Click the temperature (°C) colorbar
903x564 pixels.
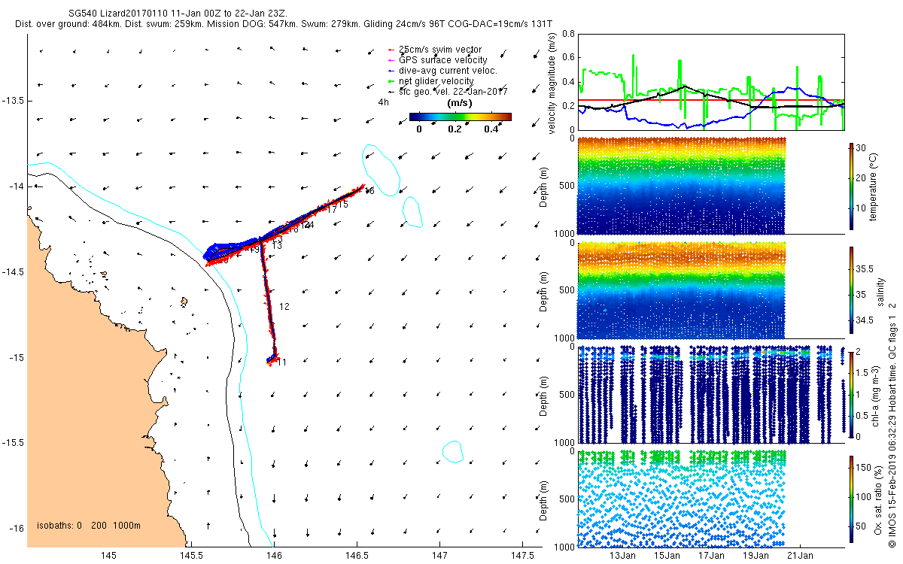pyautogui.click(x=852, y=185)
